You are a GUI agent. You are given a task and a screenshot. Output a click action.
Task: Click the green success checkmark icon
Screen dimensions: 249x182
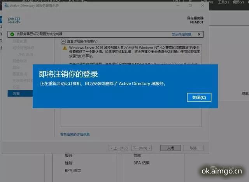point(12,34)
